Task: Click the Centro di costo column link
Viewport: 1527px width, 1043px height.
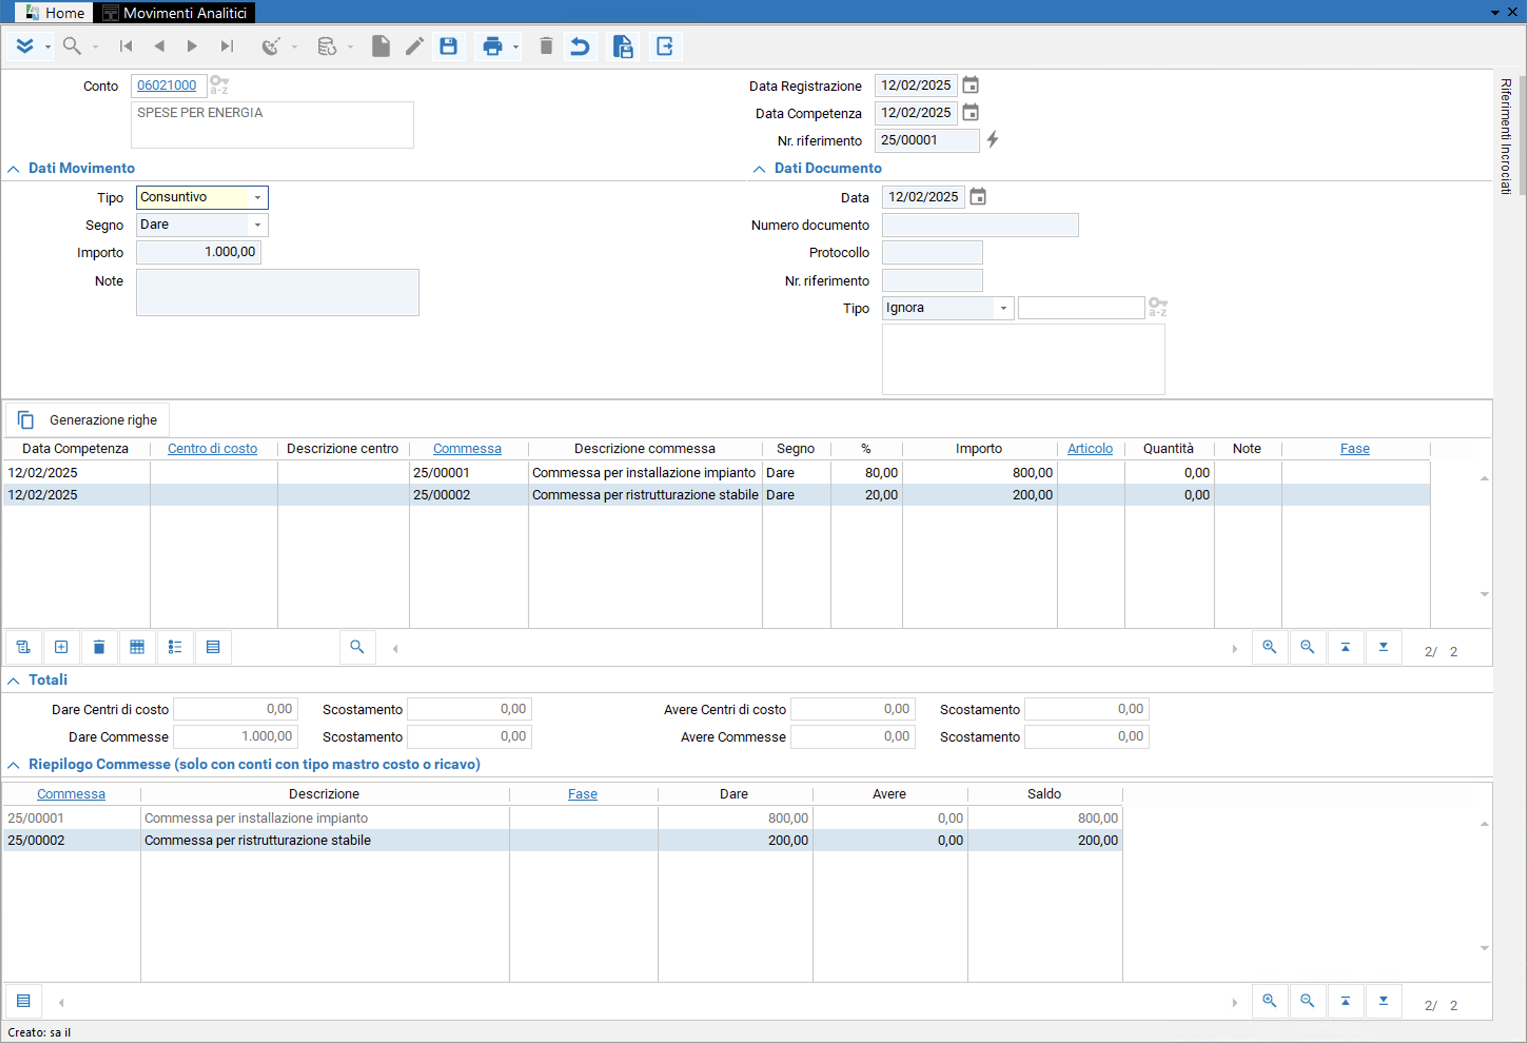Action: click(212, 449)
